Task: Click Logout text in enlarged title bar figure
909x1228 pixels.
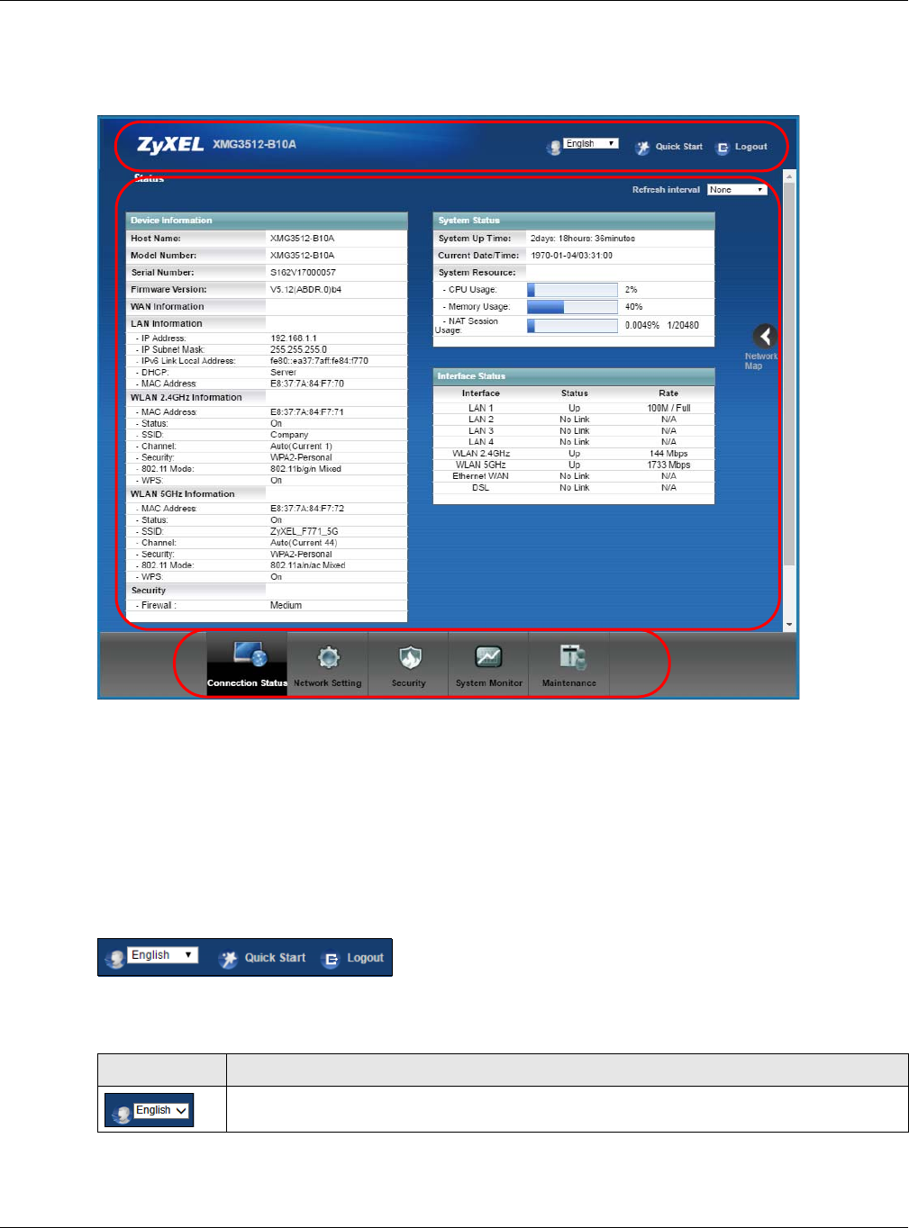Action: click(x=365, y=958)
